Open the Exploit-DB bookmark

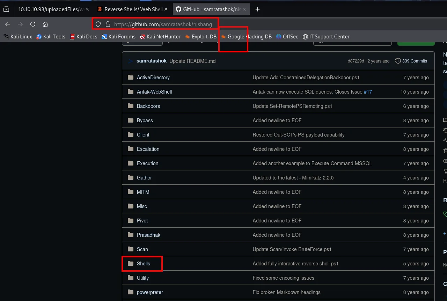tap(200, 36)
